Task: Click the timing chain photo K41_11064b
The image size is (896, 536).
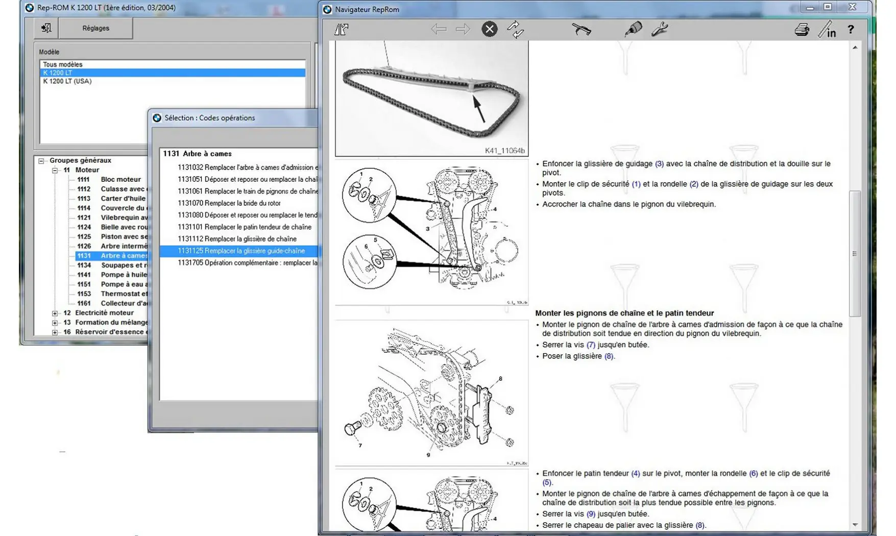Action: 431,99
